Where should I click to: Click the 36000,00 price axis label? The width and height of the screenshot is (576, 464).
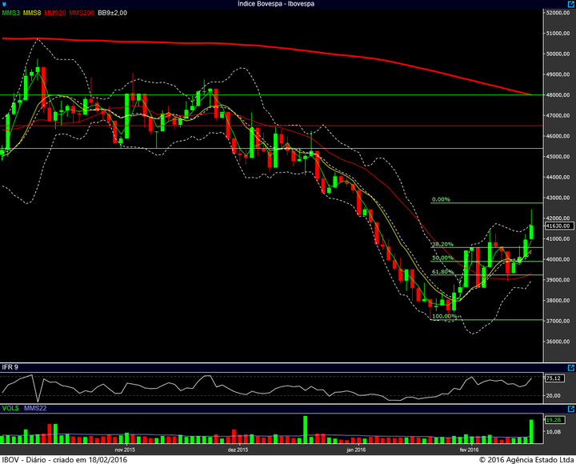click(558, 342)
